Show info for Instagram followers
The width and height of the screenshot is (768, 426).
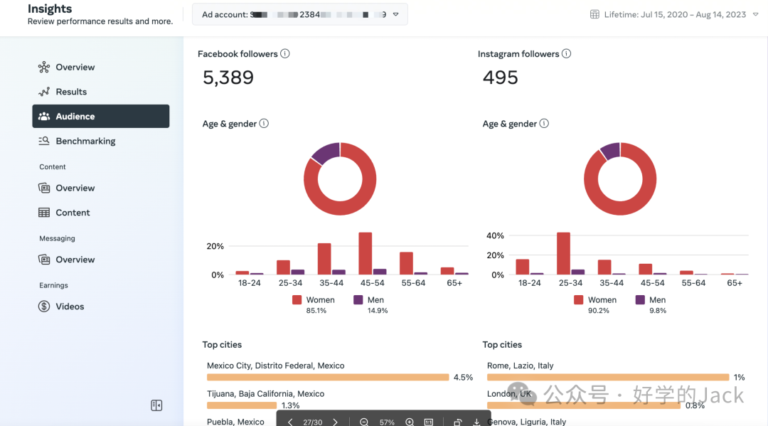click(x=566, y=54)
